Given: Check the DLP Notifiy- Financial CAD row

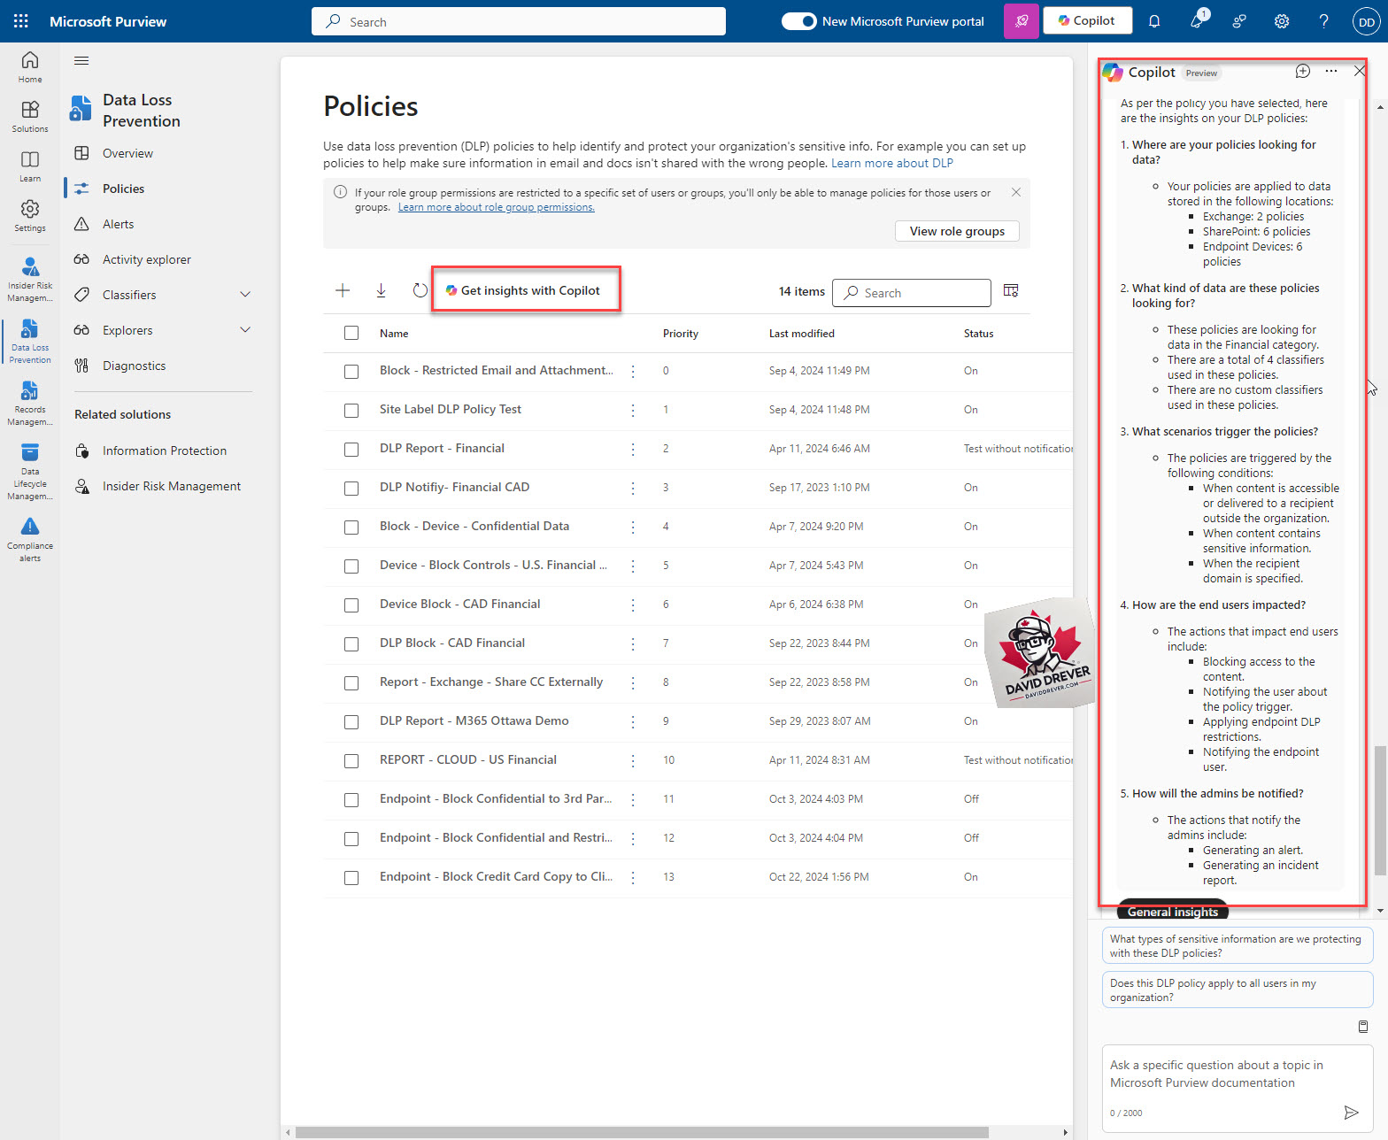Looking at the screenshot, I should coord(351,489).
